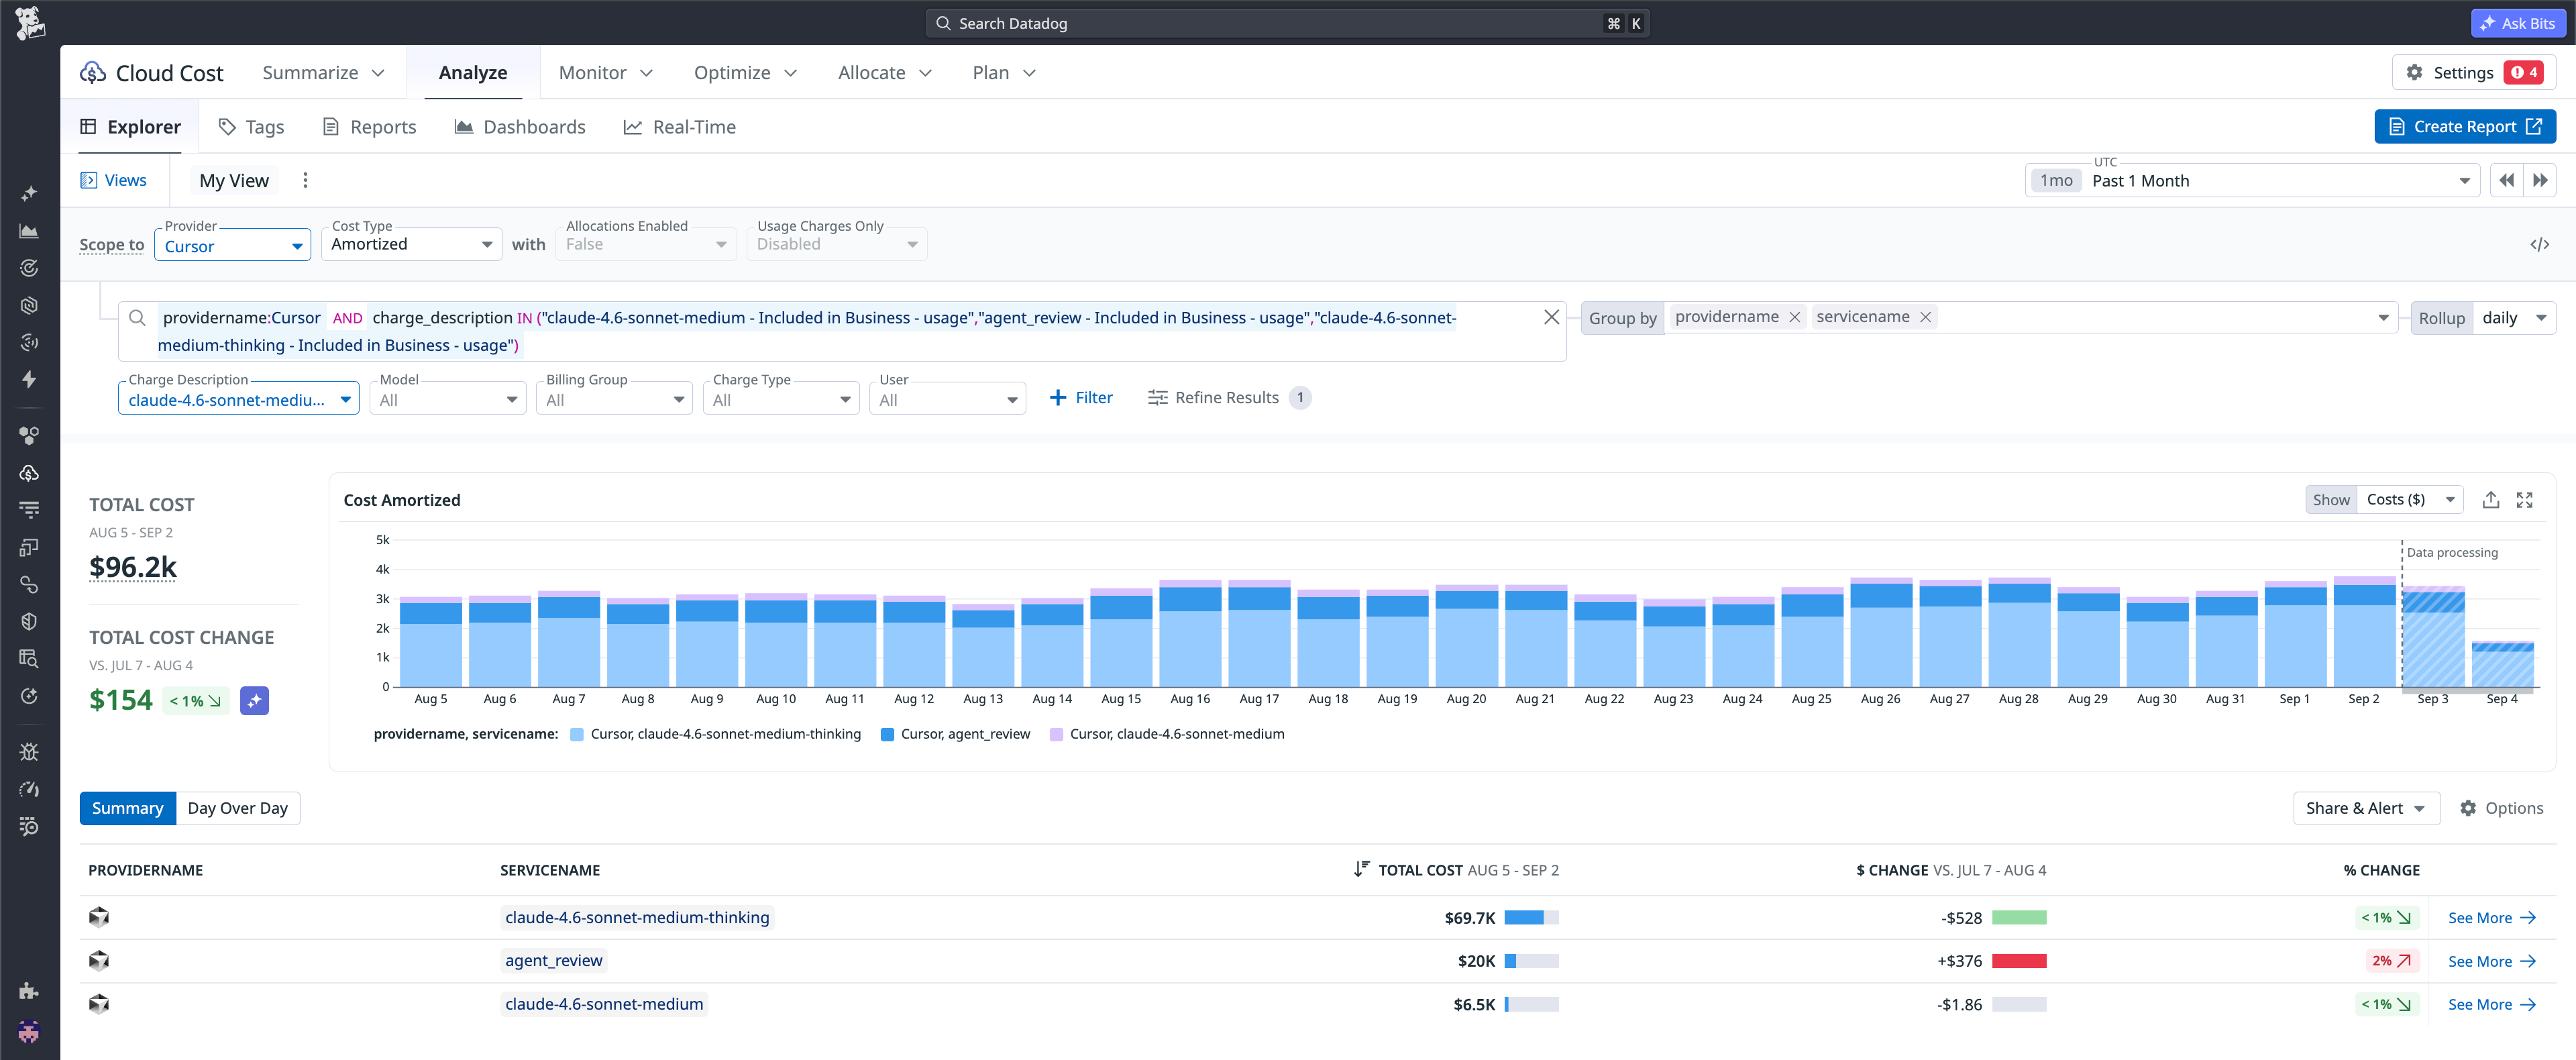Screen dimensions: 2576x1060
Task: Select the Explorer tab
Action: coord(131,126)
